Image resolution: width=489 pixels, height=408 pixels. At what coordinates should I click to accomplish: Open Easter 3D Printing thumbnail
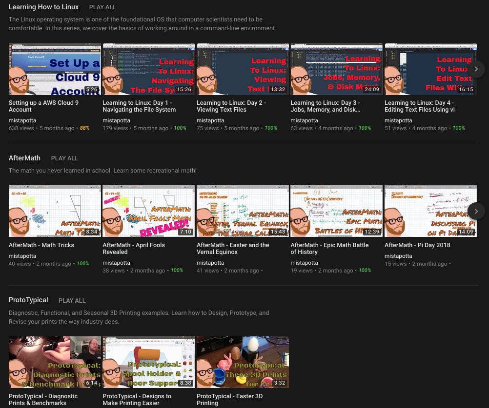243,362
